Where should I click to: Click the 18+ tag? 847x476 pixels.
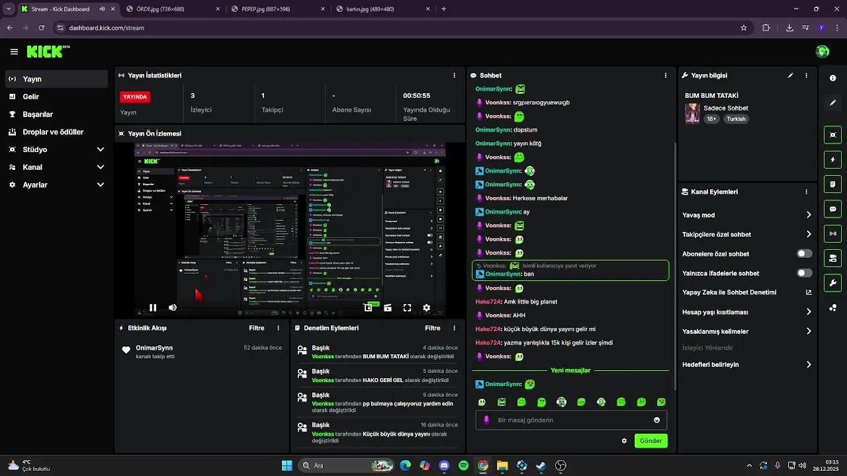pyautogui.click(x=711, y=119)
